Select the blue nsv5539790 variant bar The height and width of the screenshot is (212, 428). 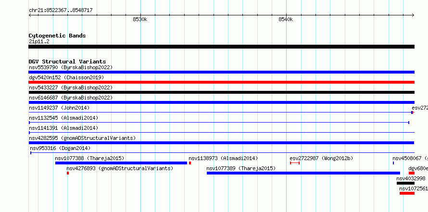coord(221,72)
